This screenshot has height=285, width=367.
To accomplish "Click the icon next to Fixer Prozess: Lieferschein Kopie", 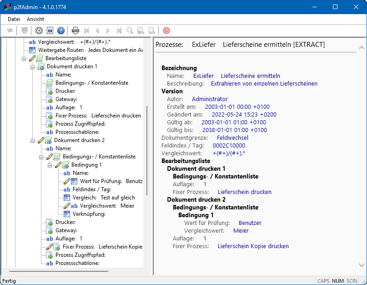I will click(x=56, y=247).
